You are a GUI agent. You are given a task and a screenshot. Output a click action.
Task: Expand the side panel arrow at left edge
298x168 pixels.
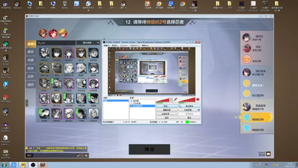click(27, 103)
